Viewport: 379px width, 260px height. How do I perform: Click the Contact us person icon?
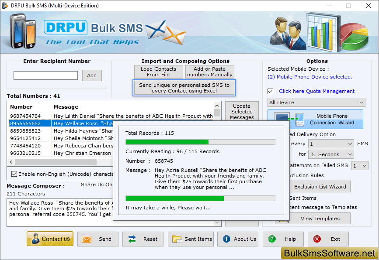coord(35,239)
